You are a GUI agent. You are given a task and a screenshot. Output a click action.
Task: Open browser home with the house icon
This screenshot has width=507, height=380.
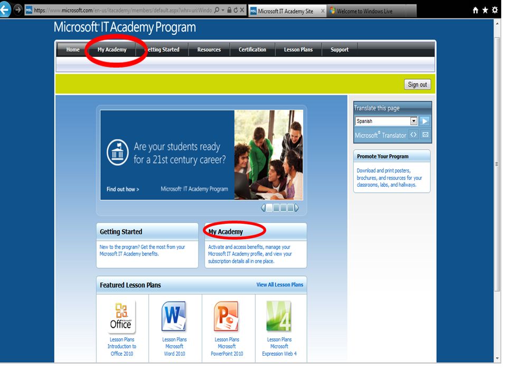click(475, 11)
